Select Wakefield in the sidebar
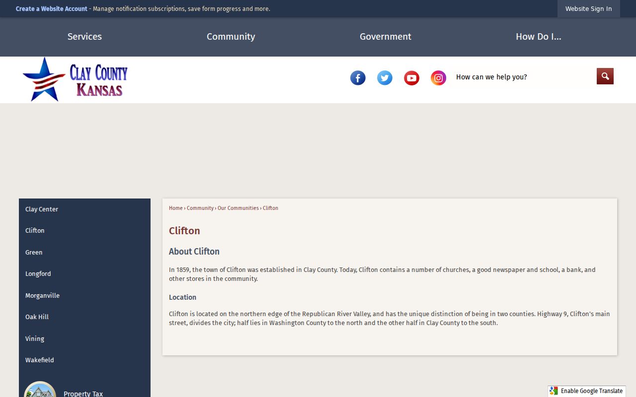Screen dimensions: 636x397 84,360
